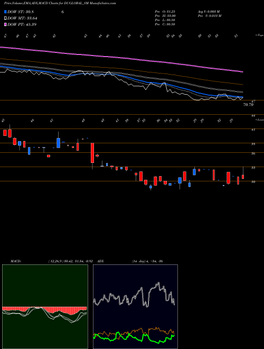Screen dimensions: 264x349
Task: Click the 'Pre V: 0.013 M' volume text
Action: [210, 16]
